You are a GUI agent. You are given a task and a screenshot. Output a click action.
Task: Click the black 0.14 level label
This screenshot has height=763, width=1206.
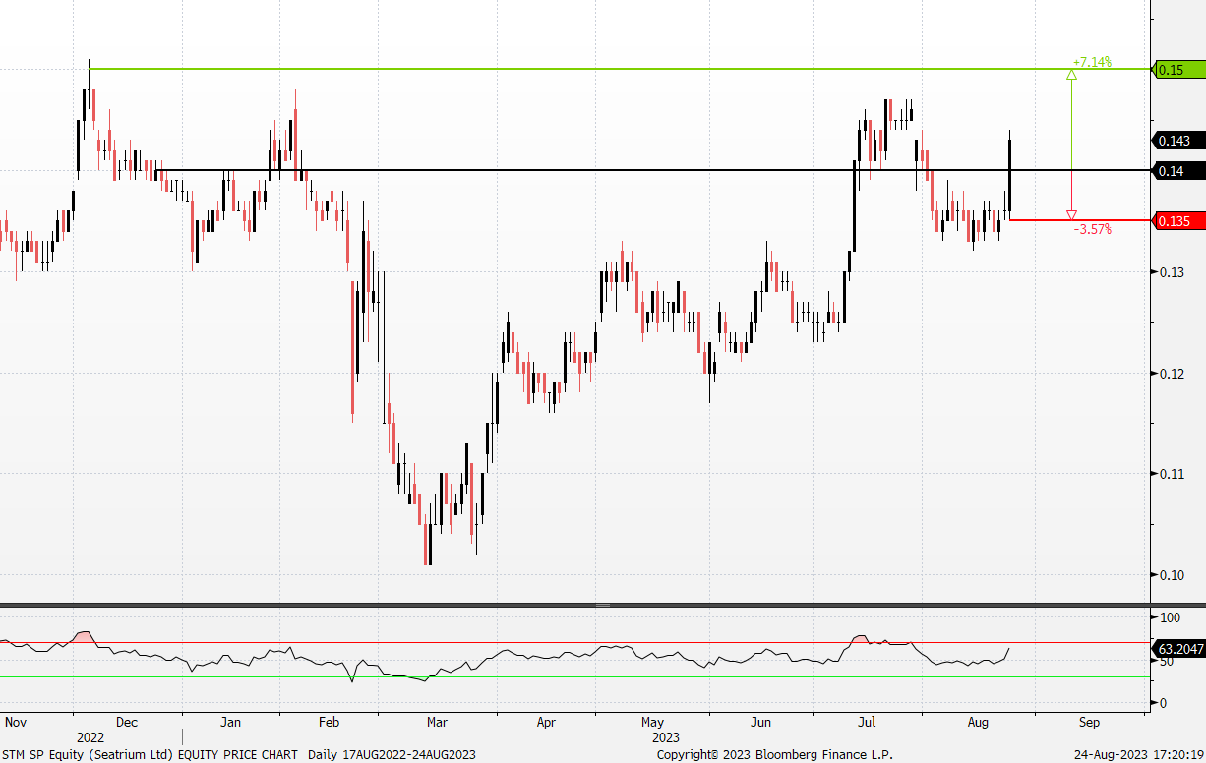(1177, 171)
